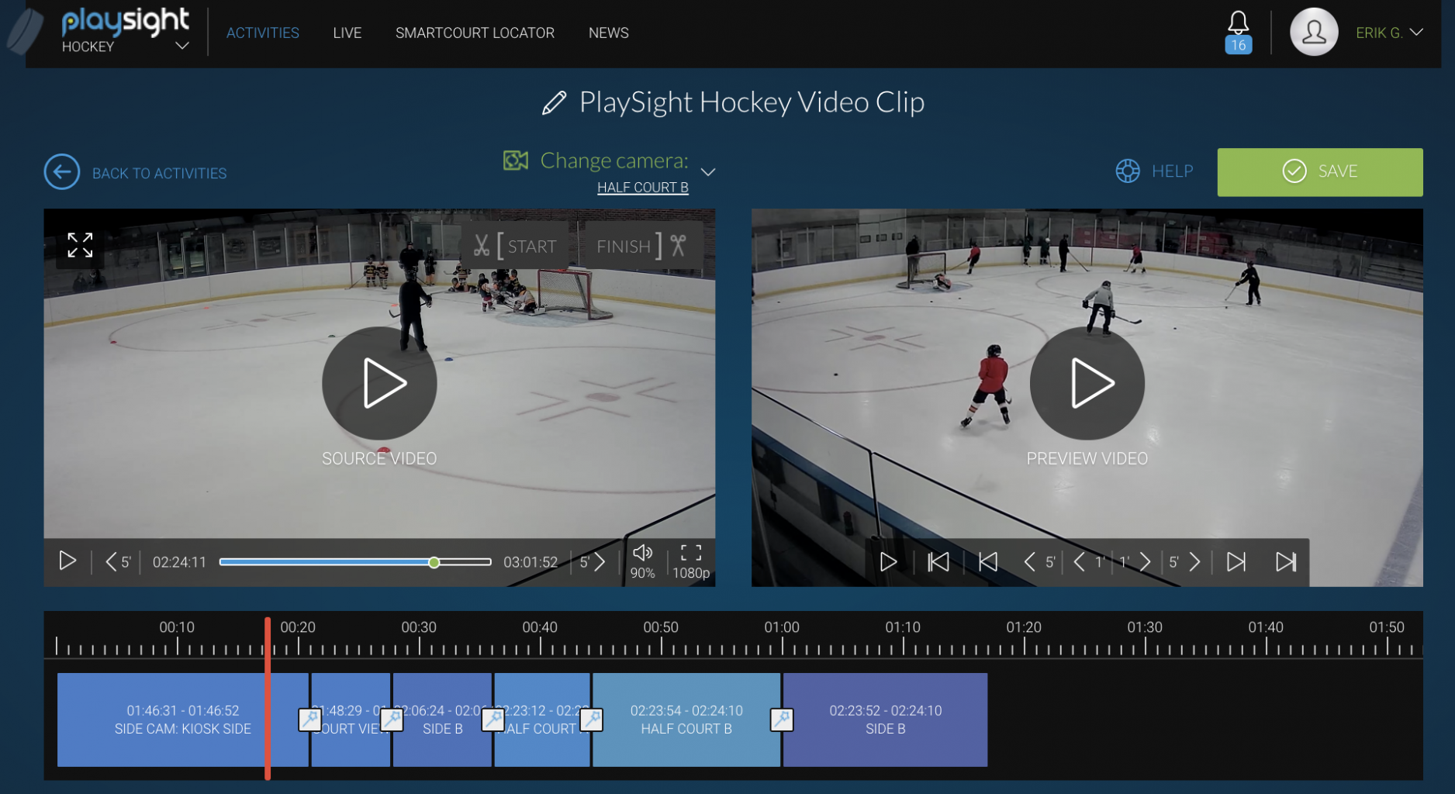
Task: Switch to SMARTCOURT LOCATOR
Action: (x=475, y=33)
